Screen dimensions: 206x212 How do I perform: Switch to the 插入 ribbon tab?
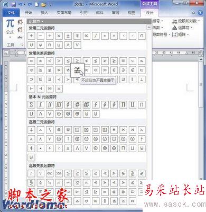tap(44, 13)
